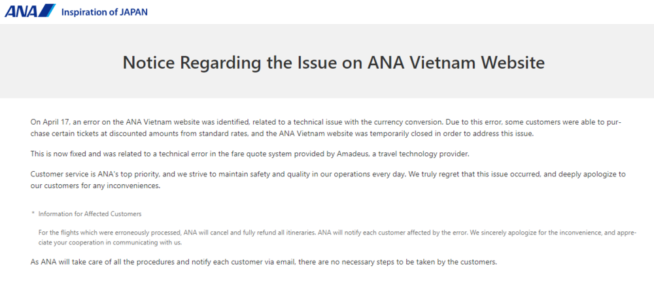Image resolution: width=654 pixels, height=294 pixels.
Task: Click the ANA logo in the header
Action: click(21, 11)
